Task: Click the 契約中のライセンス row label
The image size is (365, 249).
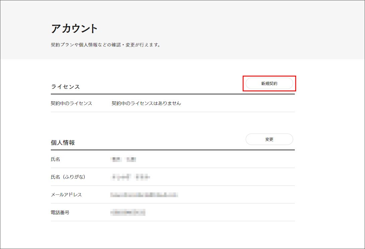Action: tap(72, 103)
